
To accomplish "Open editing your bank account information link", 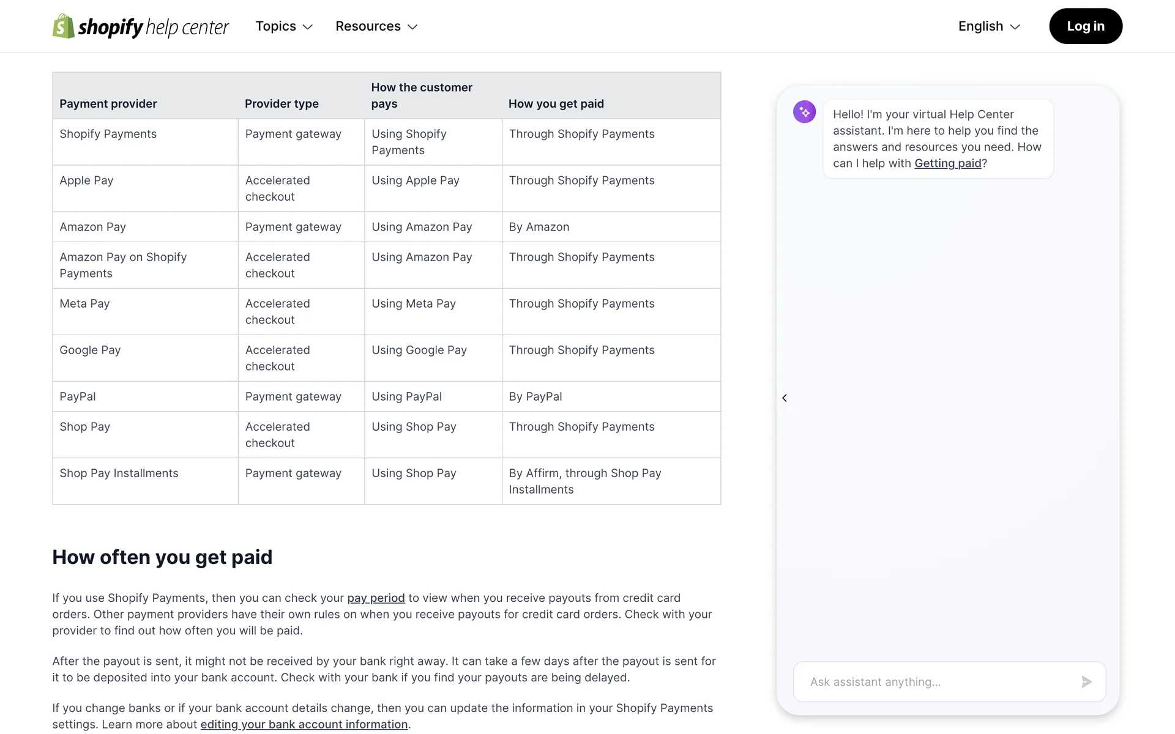I will click(304, 725).
